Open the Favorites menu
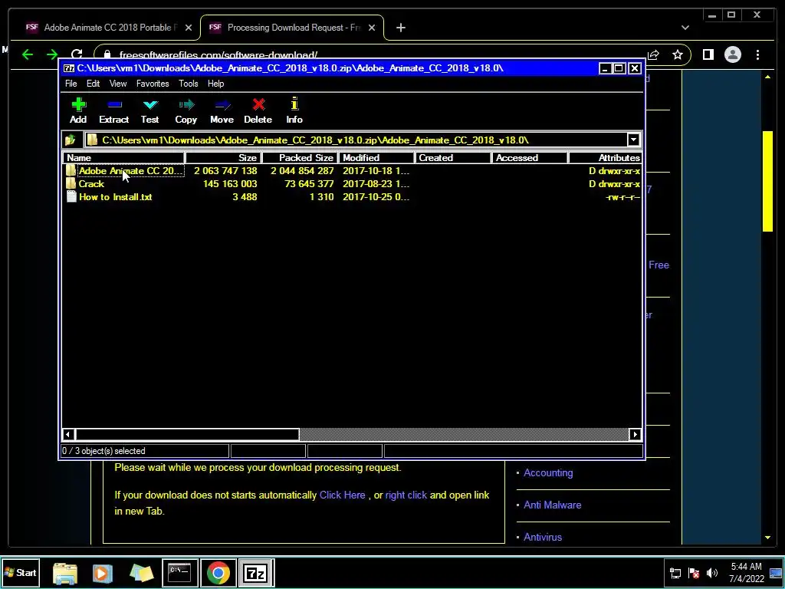 click(x=153, y=84)
